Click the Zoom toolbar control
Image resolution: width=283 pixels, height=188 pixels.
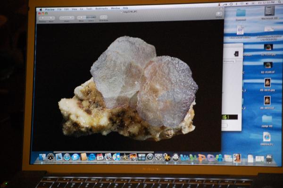[x=67, y=17]
